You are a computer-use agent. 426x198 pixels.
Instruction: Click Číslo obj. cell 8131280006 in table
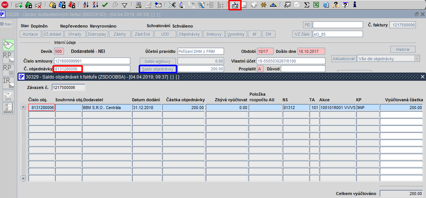coord(42,108)
